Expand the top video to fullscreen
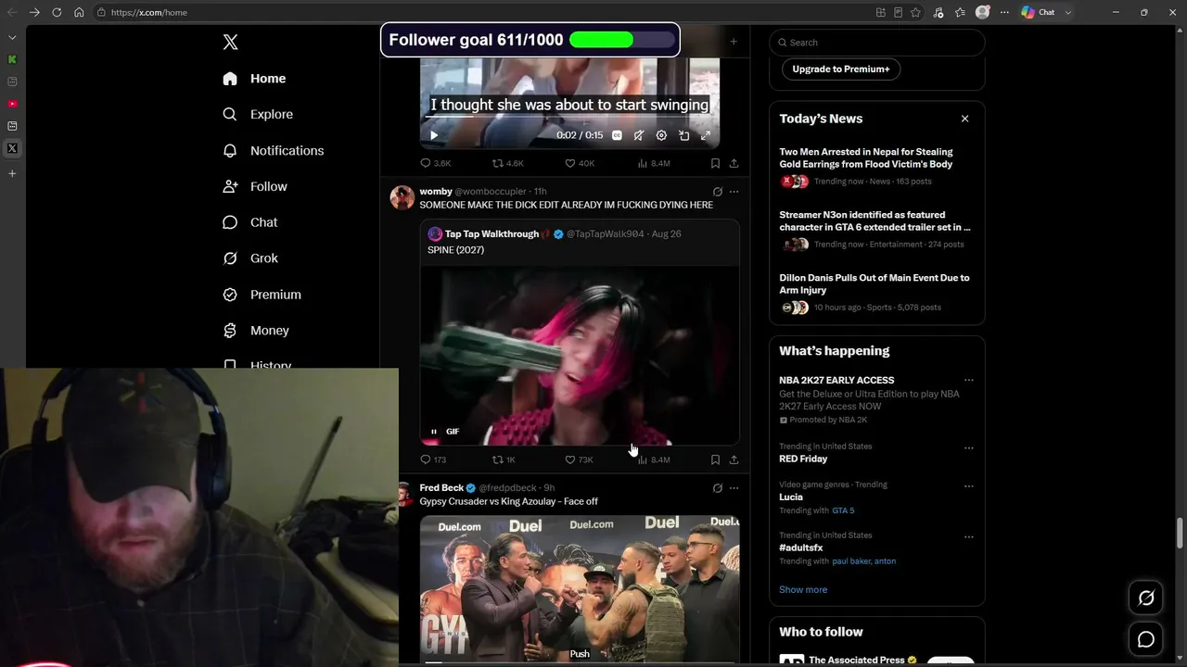The height and width of the screenshot is (667, 1187). coord(706,135)
